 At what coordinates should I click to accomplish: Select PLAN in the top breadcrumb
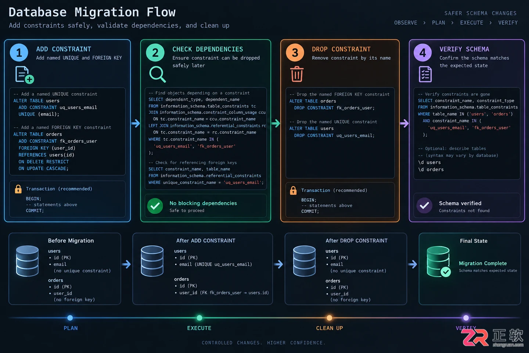[x=439, y=23]
